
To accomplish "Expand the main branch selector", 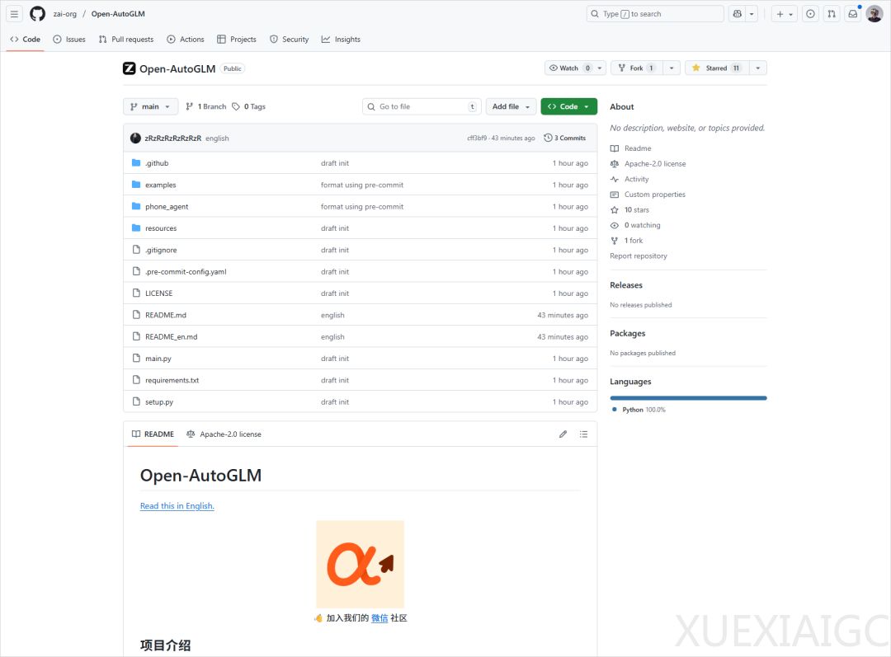I will tap(150, 106).
